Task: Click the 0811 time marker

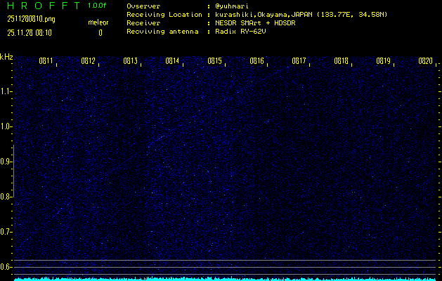Action: coord(46,62)
